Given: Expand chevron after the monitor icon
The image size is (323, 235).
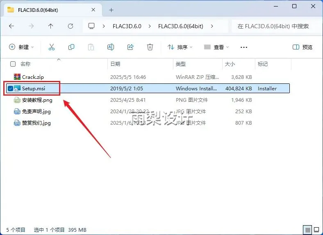Looking at the screenshot, I should (104, 26).
